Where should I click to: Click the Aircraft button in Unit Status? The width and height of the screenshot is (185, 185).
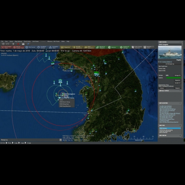[x=178, y=83]
